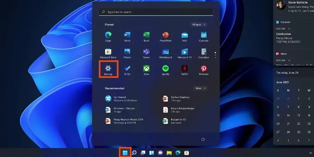This screenshot has height=157, width=314.
Task: Open Movies & TV
Action: coord(185,54)
